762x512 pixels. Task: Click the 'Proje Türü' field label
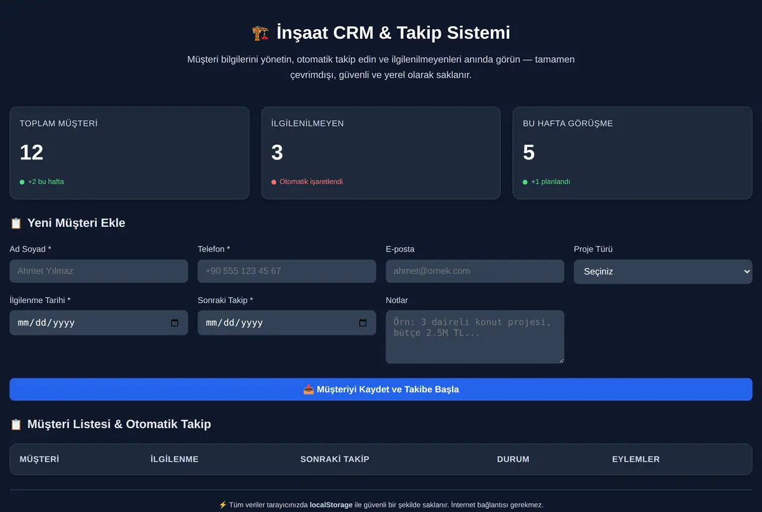[593, 249]
